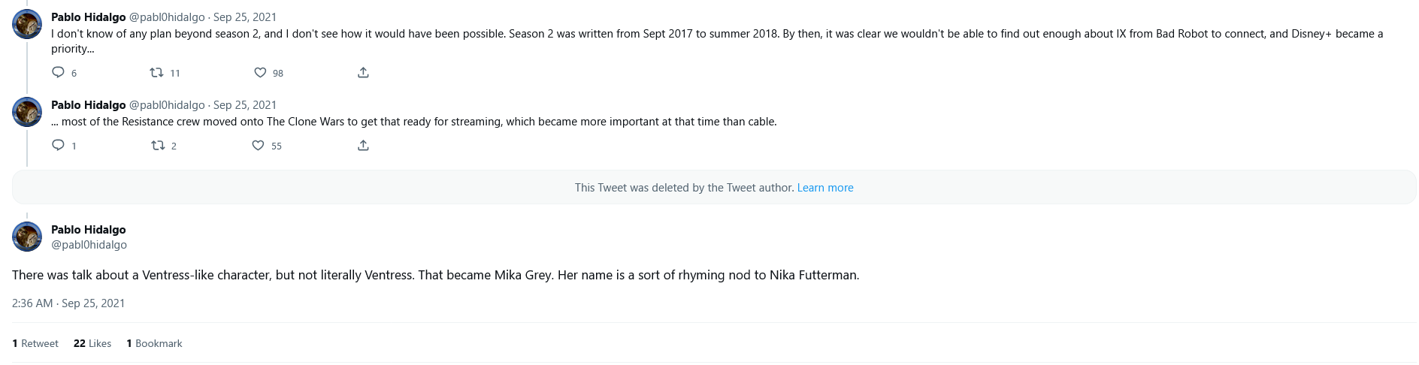1419x365 pixels.
Task: Retweet the first tweet with 11 retweets
Action: pyautogui.click(x=156, y=73)
